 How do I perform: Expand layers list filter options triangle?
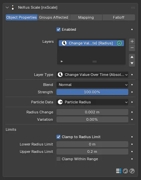pos(62,62)
